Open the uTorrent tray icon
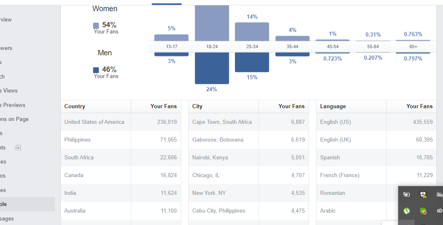 (407, 211)
